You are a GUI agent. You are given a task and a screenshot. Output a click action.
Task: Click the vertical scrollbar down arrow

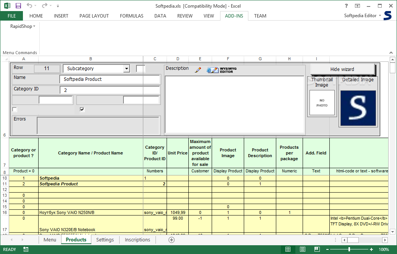click(392, 232)
